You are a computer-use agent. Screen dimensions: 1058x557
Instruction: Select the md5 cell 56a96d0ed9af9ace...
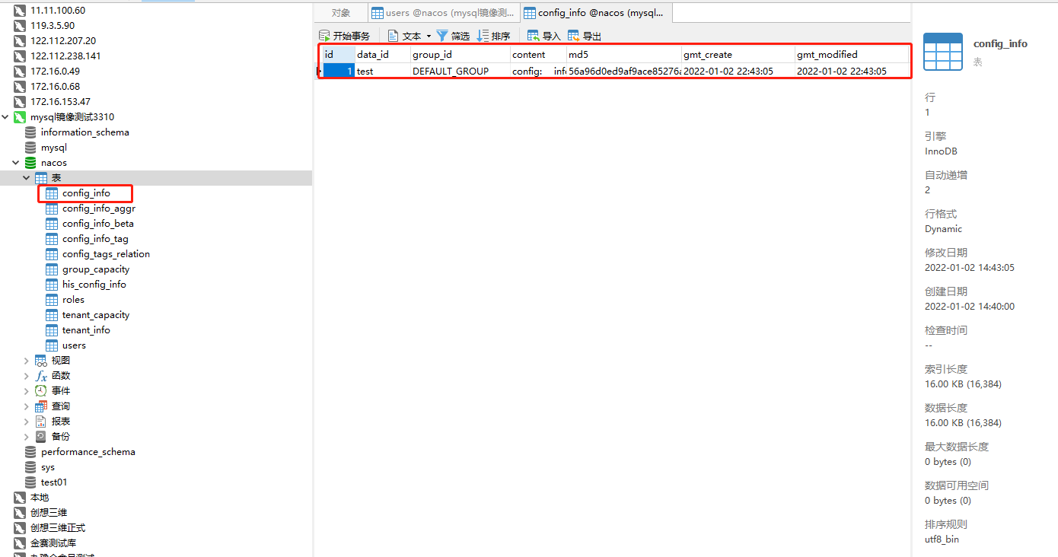(624, 71)
